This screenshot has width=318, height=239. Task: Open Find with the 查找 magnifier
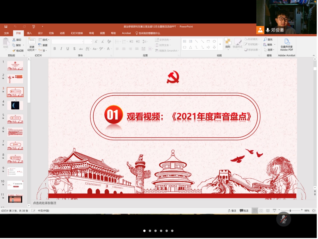[x=268, y=39]
